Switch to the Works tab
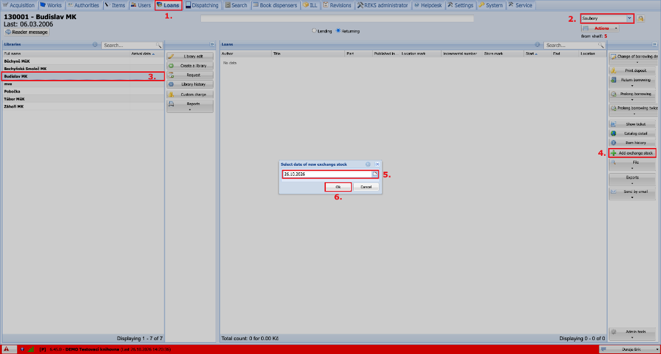 [x=51, y=5]
